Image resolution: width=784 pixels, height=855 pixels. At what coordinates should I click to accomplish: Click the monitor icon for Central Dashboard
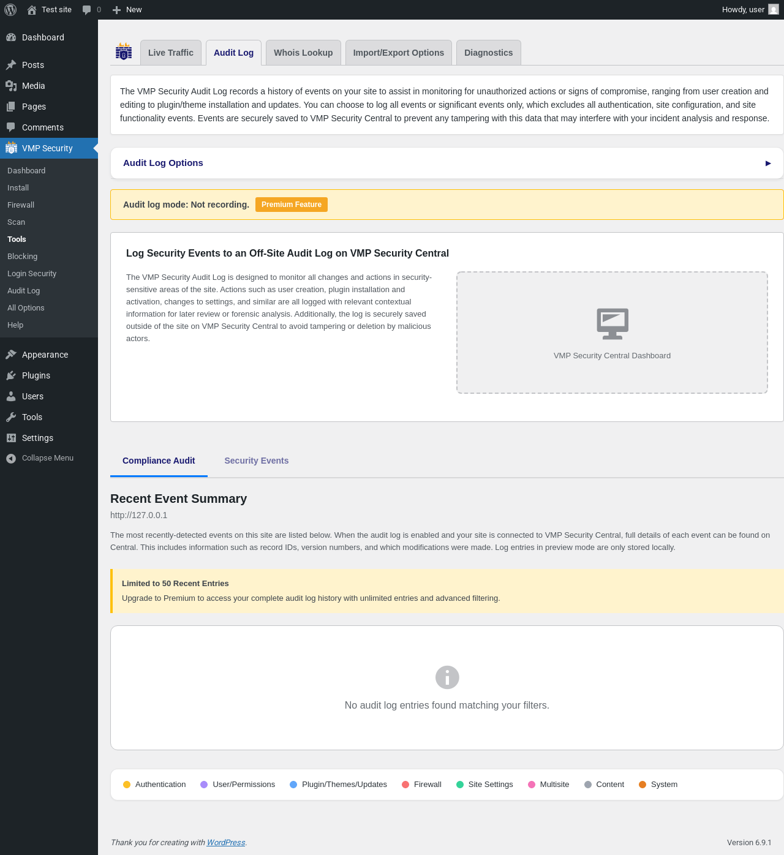pos(612,323)
